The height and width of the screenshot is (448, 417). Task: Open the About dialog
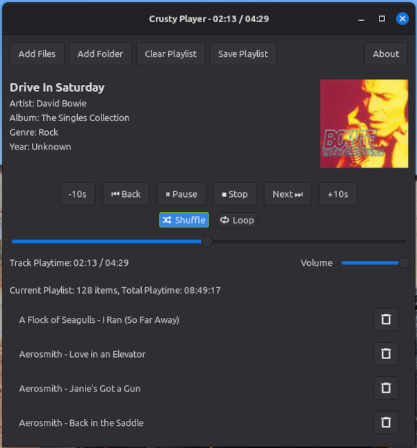click(x=386, y=54)
